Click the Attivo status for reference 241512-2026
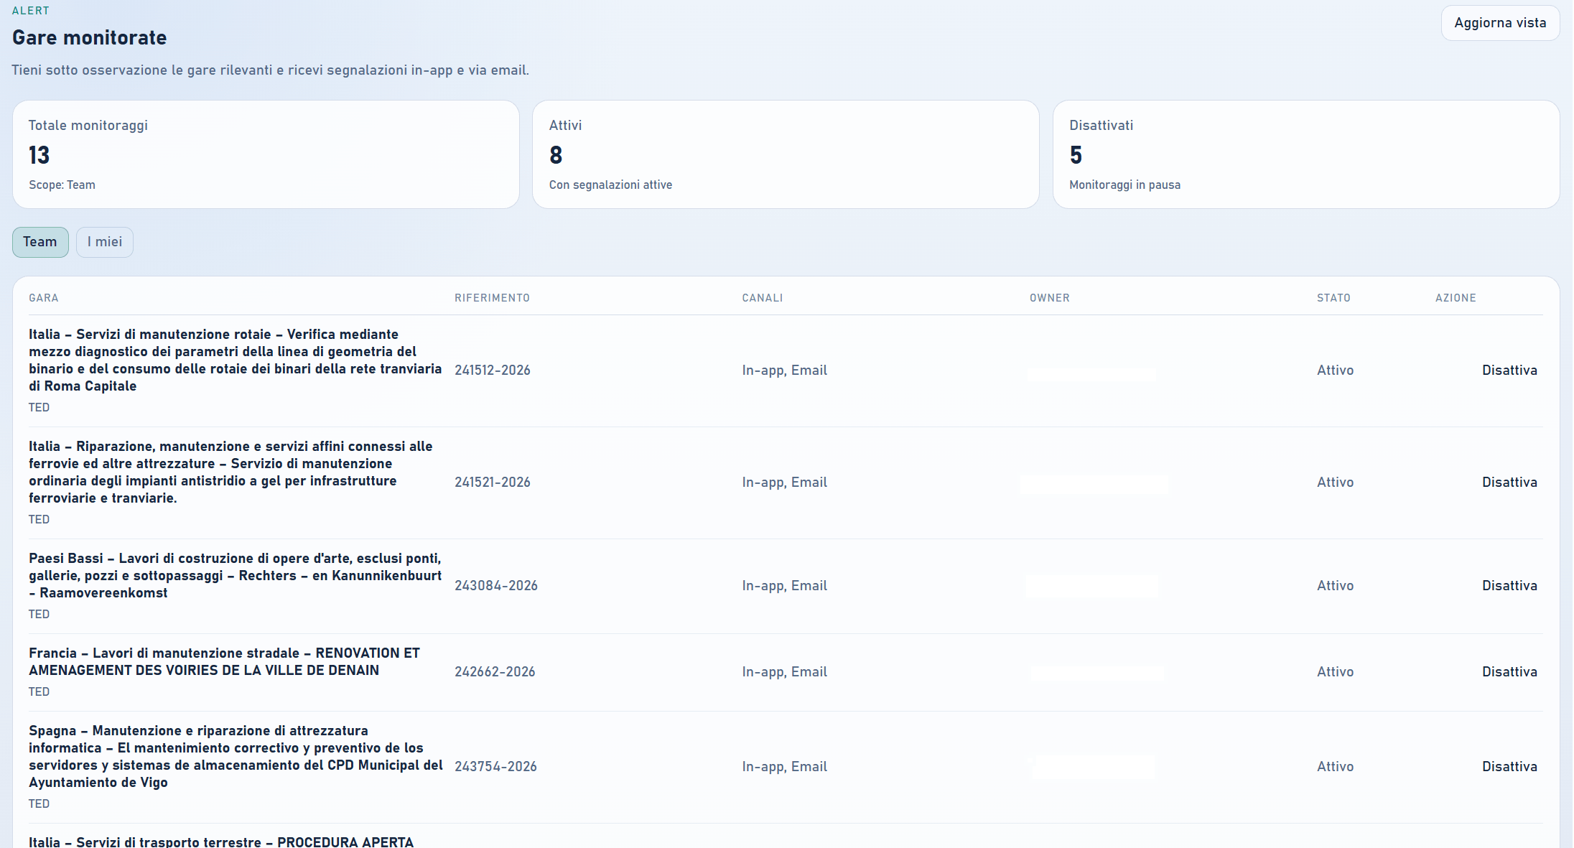 (x=1336, y=371)
